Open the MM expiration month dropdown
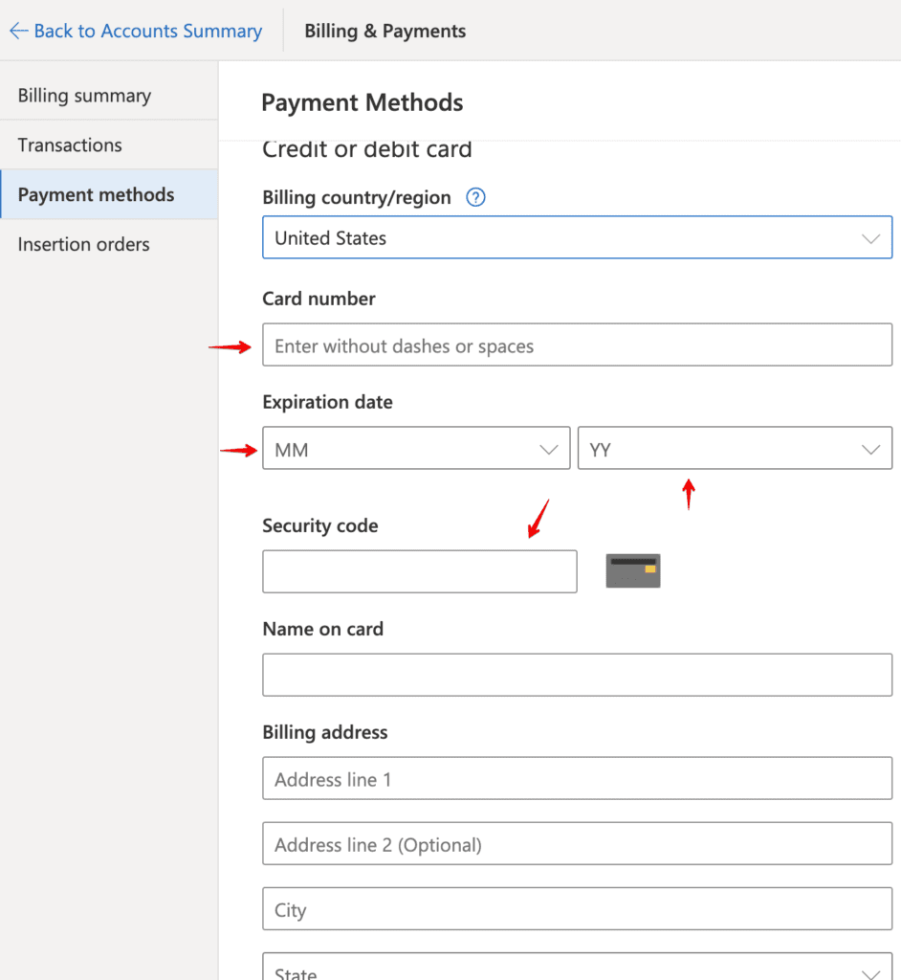Screen dimensions: 901x980 coord(416,449)
